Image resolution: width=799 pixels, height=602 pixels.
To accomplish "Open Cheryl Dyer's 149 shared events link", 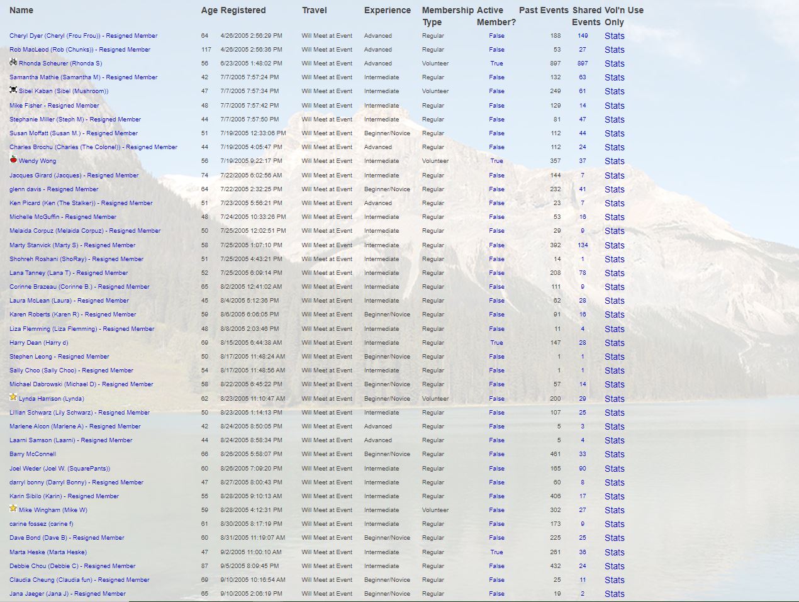I will [583, 36].
